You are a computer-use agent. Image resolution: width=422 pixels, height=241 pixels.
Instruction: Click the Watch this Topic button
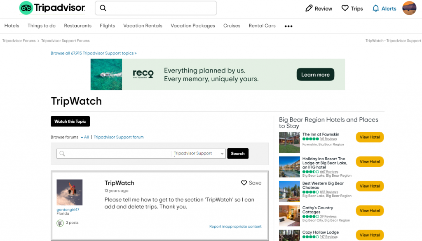70,121
